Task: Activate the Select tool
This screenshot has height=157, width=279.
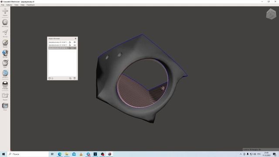Action: click(x=5, y=33)
